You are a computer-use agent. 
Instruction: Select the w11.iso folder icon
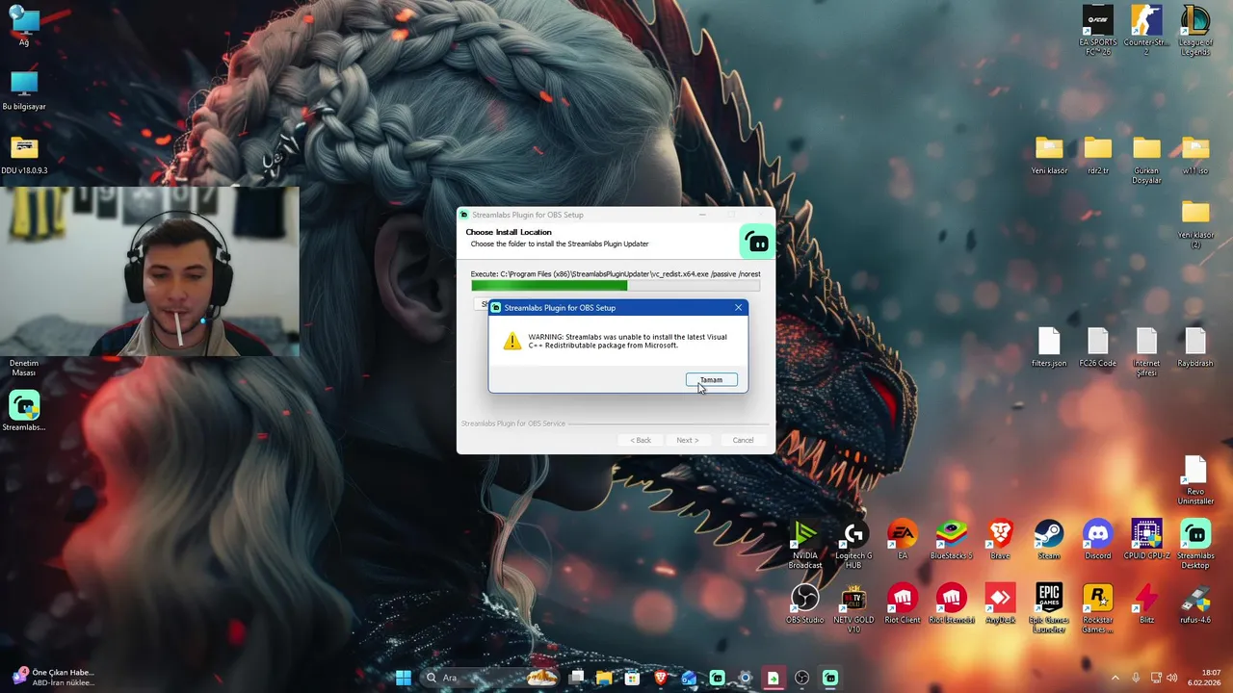coord(1195,155)
